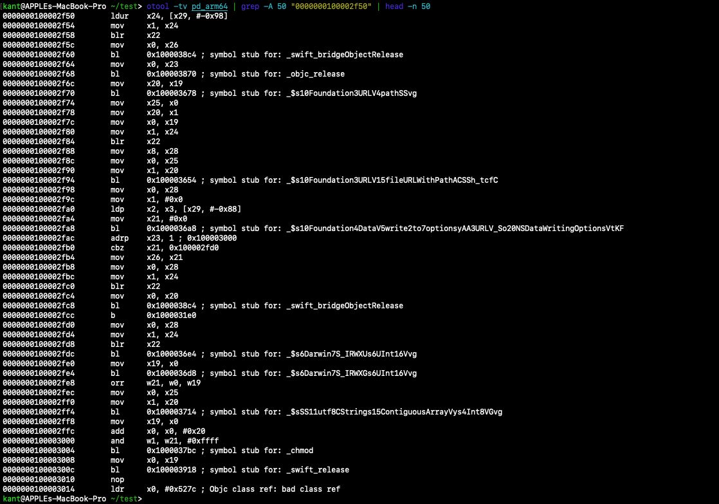Click the ldur operand x24, [x29, #-0x98]
Screen dimensions: 719x504
[187, 16]
